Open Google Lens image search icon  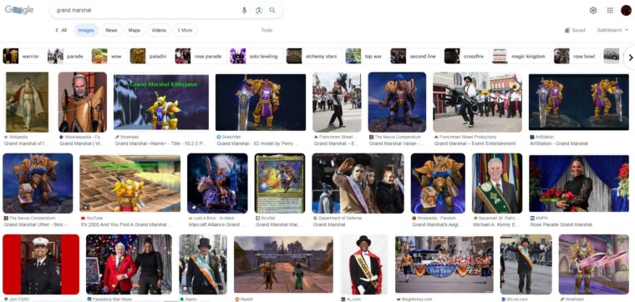[259, 11]
